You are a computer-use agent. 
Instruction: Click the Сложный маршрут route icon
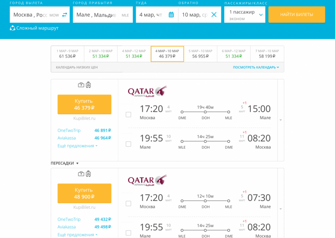13,28
